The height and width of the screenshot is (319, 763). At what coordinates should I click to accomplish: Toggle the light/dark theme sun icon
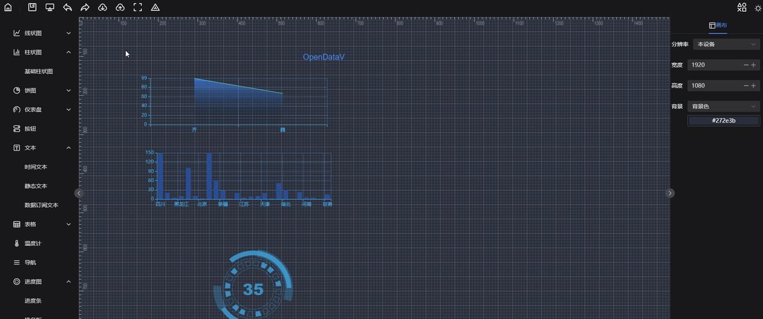pyautogui.click(x=758, y=8)
